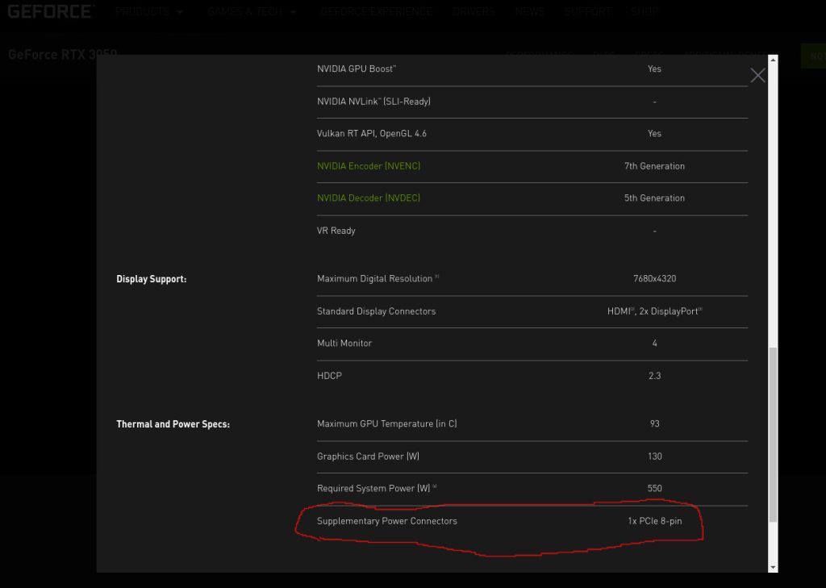Screen dimensions: 826x588
Task: Click the 1x PCIe 8-pin value
Action: tap(654, 521)
